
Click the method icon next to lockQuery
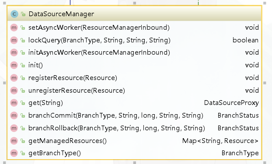14,40
